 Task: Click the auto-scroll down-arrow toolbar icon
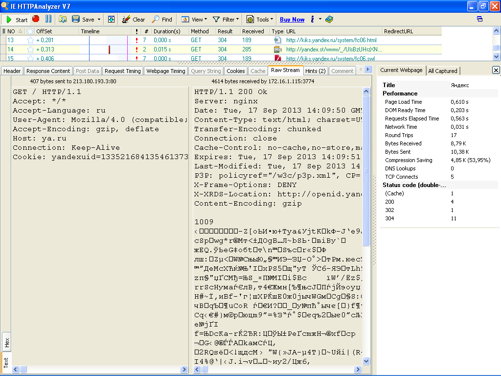pos(111,20)
